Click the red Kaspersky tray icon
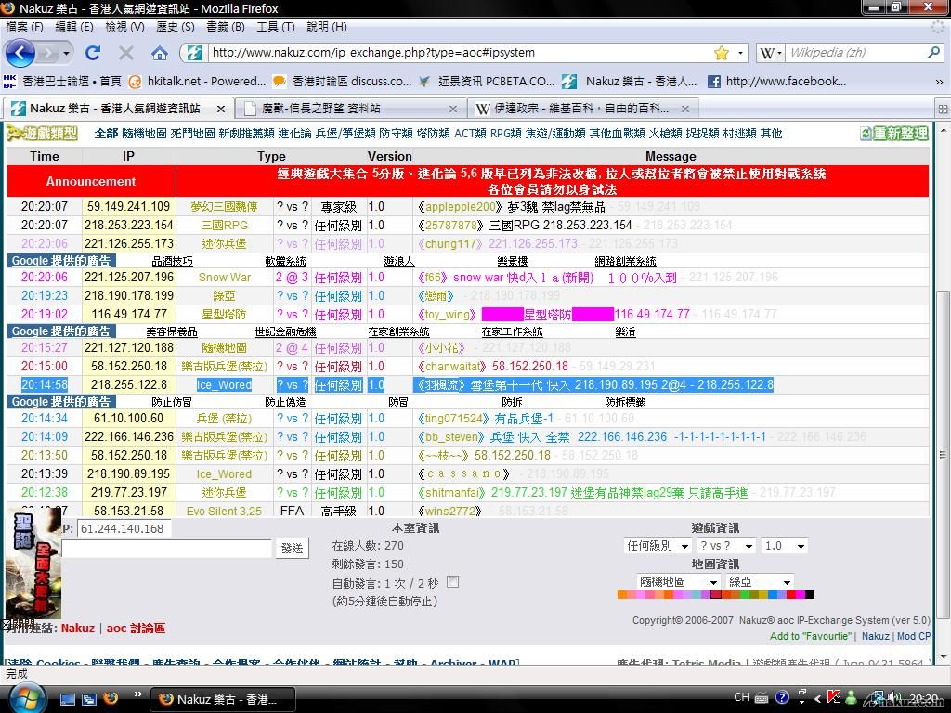The image size is (951, 713). (834, 697)
